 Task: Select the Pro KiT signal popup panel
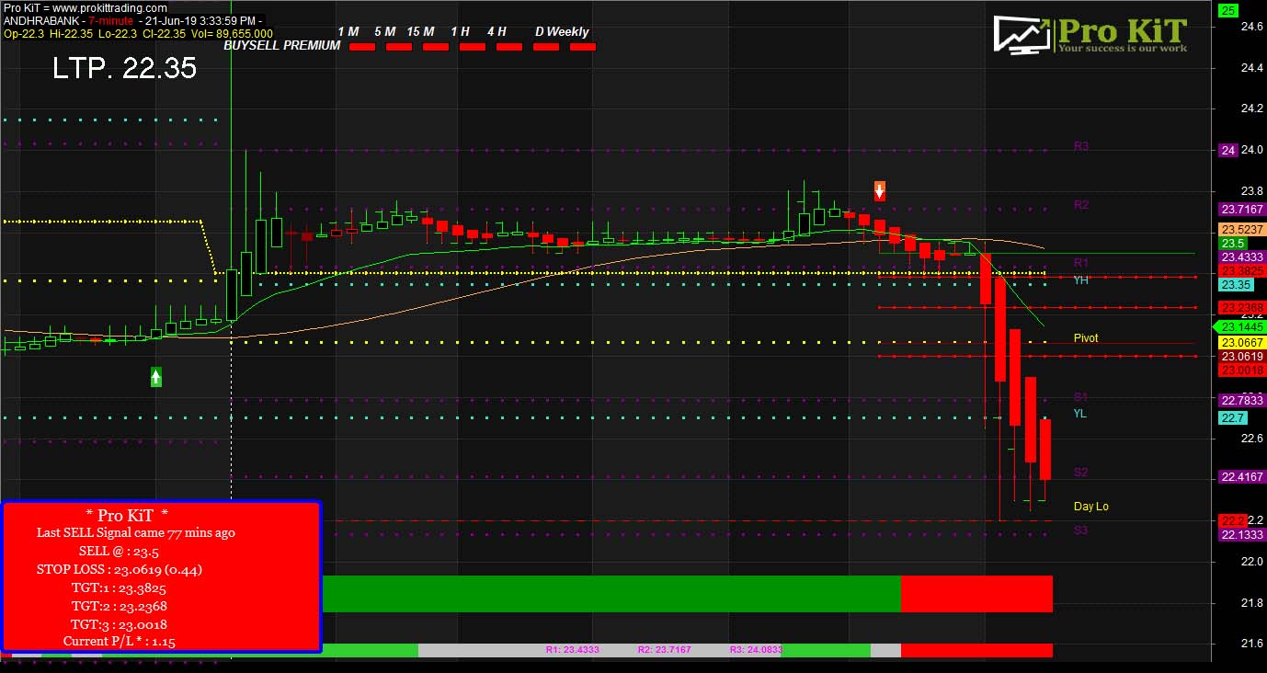(162, 576)
